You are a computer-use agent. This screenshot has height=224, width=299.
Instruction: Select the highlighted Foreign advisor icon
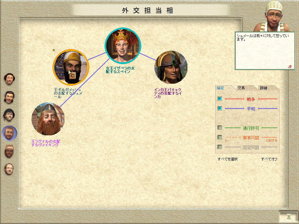click(x=9, y=133)
